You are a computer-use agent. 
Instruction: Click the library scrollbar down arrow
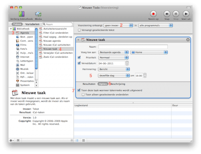pyautogui.click(x=37, y=85)
